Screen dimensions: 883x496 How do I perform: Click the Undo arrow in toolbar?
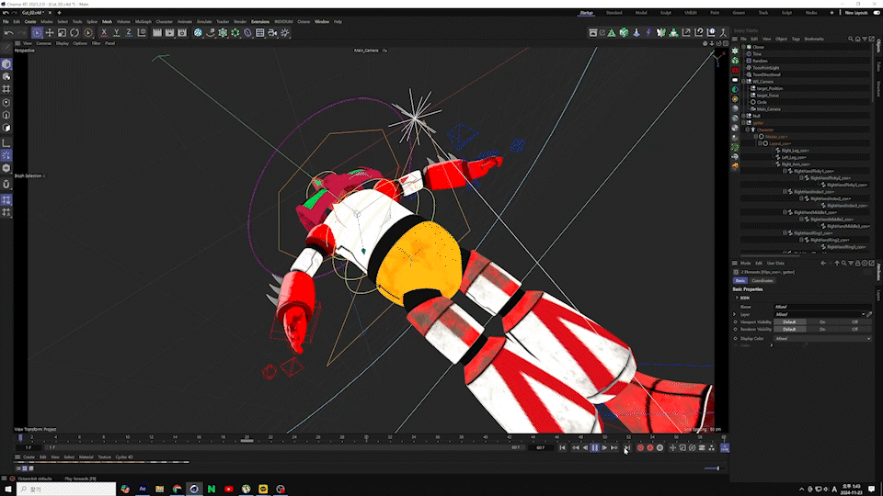(x=8, y=33)
